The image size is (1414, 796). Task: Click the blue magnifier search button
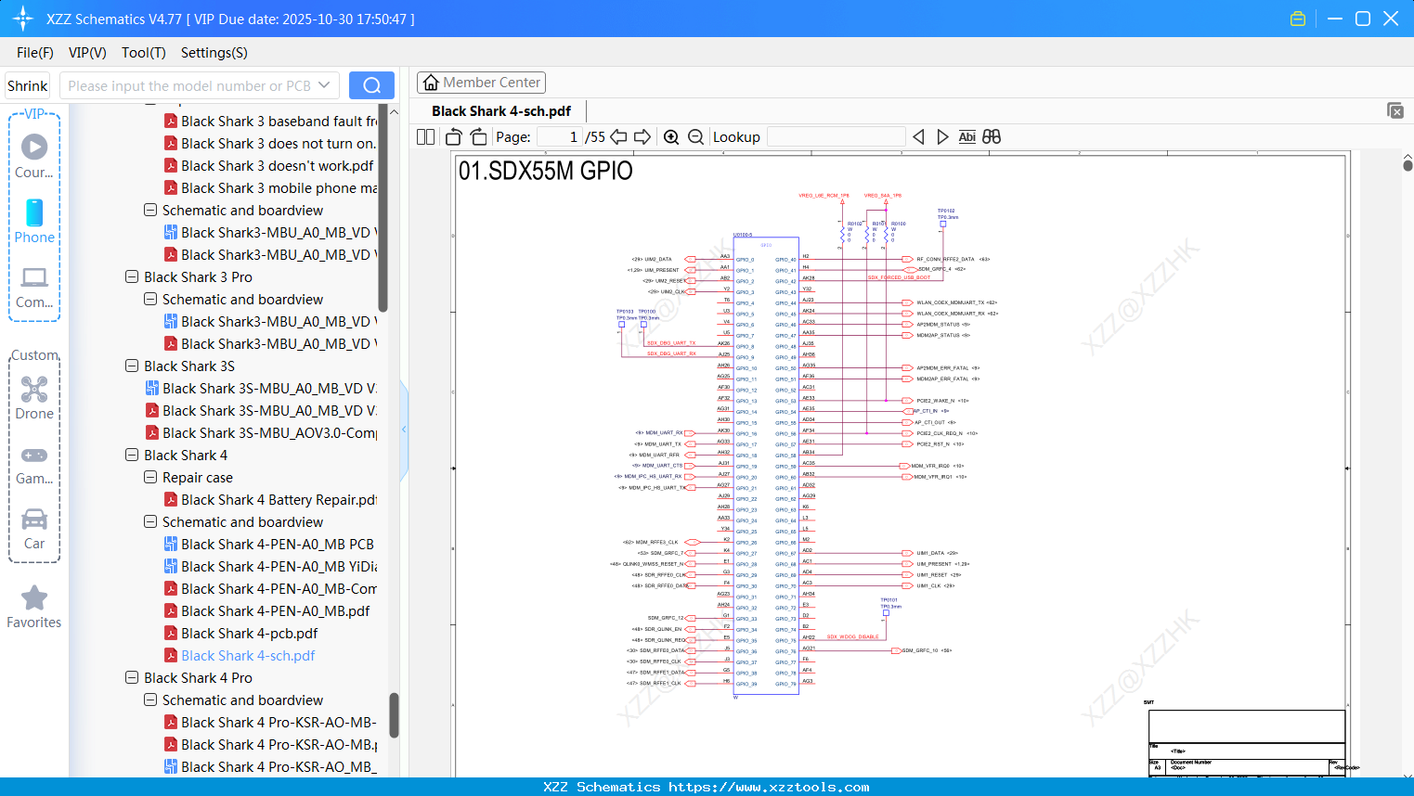[371, 85]
